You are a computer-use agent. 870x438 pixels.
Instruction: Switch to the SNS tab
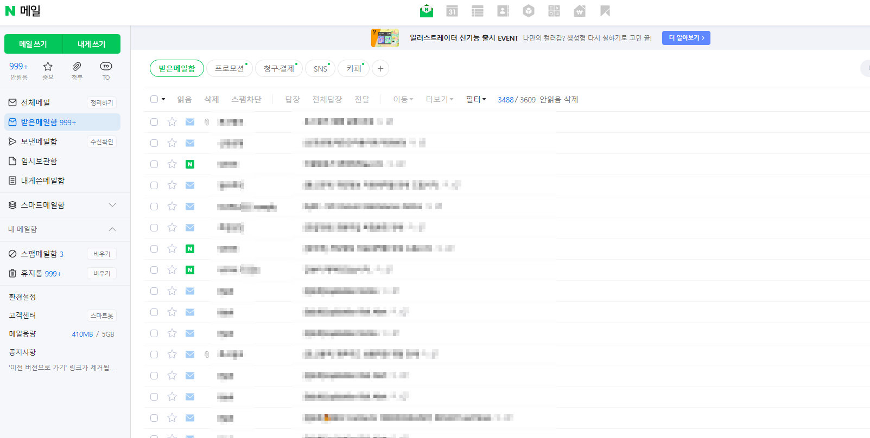[x=320, y=68]
